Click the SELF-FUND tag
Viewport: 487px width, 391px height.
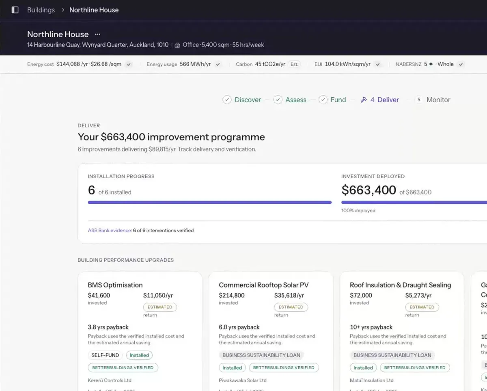point(105,355)
